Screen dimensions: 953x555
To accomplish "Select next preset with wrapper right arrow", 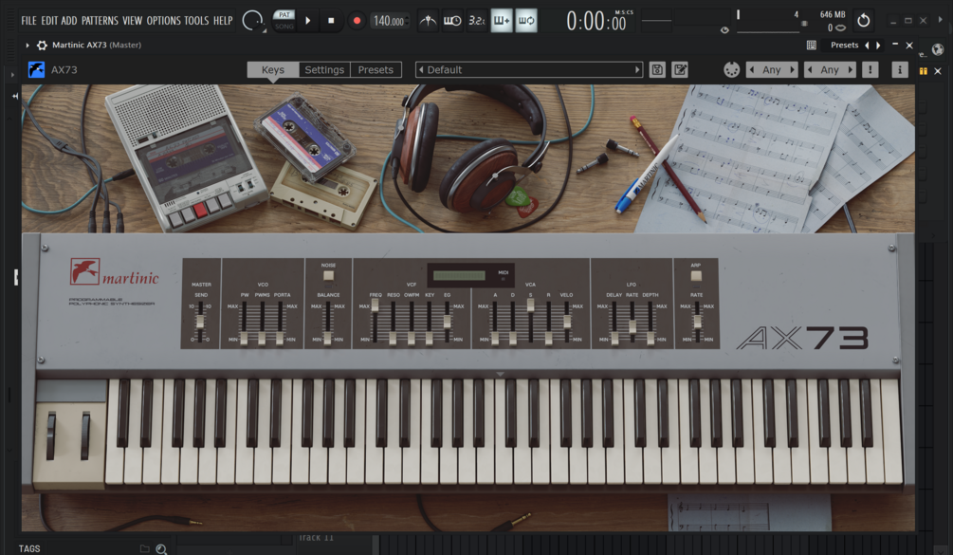I will pyautogui.click(x=878, y=45).
